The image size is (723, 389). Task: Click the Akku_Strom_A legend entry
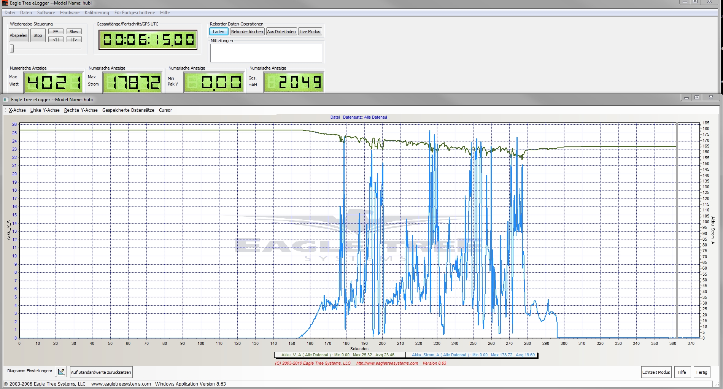[x=472, y=355]
